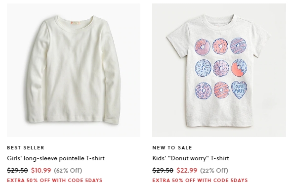Click the crossed-out $29.50 under the Donut worry tee
This screenshot has height=185, width=288.
[163, 170]
